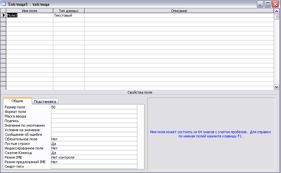This screenshot has width=281, height=173.
Task: Click the scroll down arrow of the field grid
Action: pos(277,87)
